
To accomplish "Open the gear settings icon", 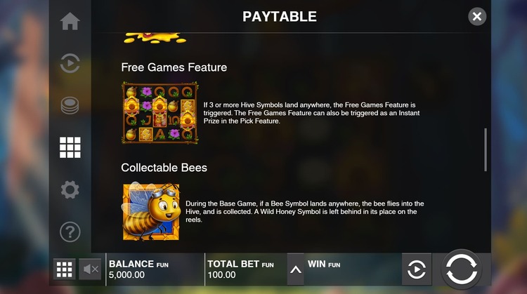I will coord(70,189).
